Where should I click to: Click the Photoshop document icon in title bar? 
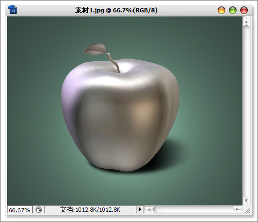pos(12,10)
